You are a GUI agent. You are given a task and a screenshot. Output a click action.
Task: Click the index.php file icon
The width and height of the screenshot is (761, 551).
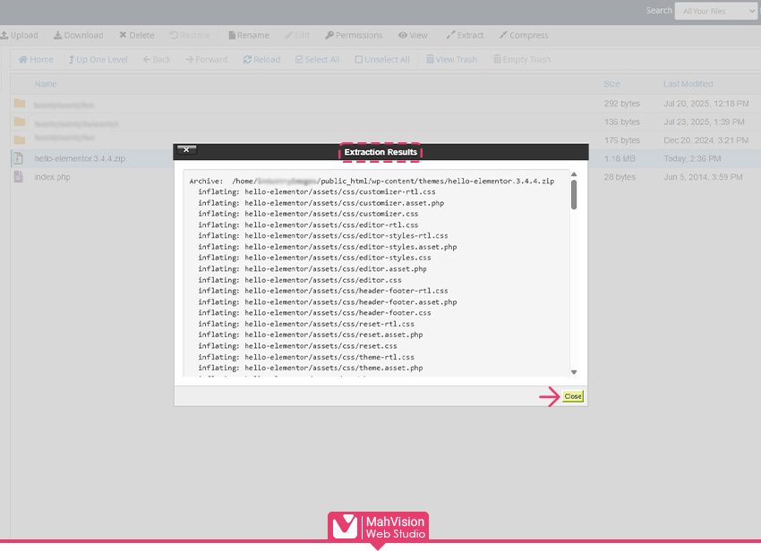[18, 177]
